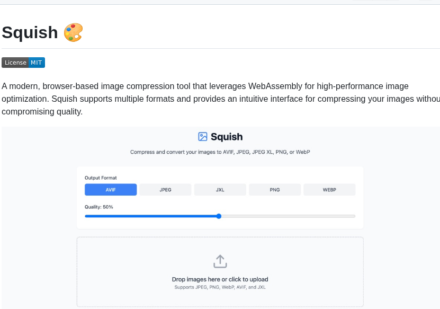440x309 pixels.
Task: Click the Compress and convert subtitle text
Action: [x=220, y=152]
